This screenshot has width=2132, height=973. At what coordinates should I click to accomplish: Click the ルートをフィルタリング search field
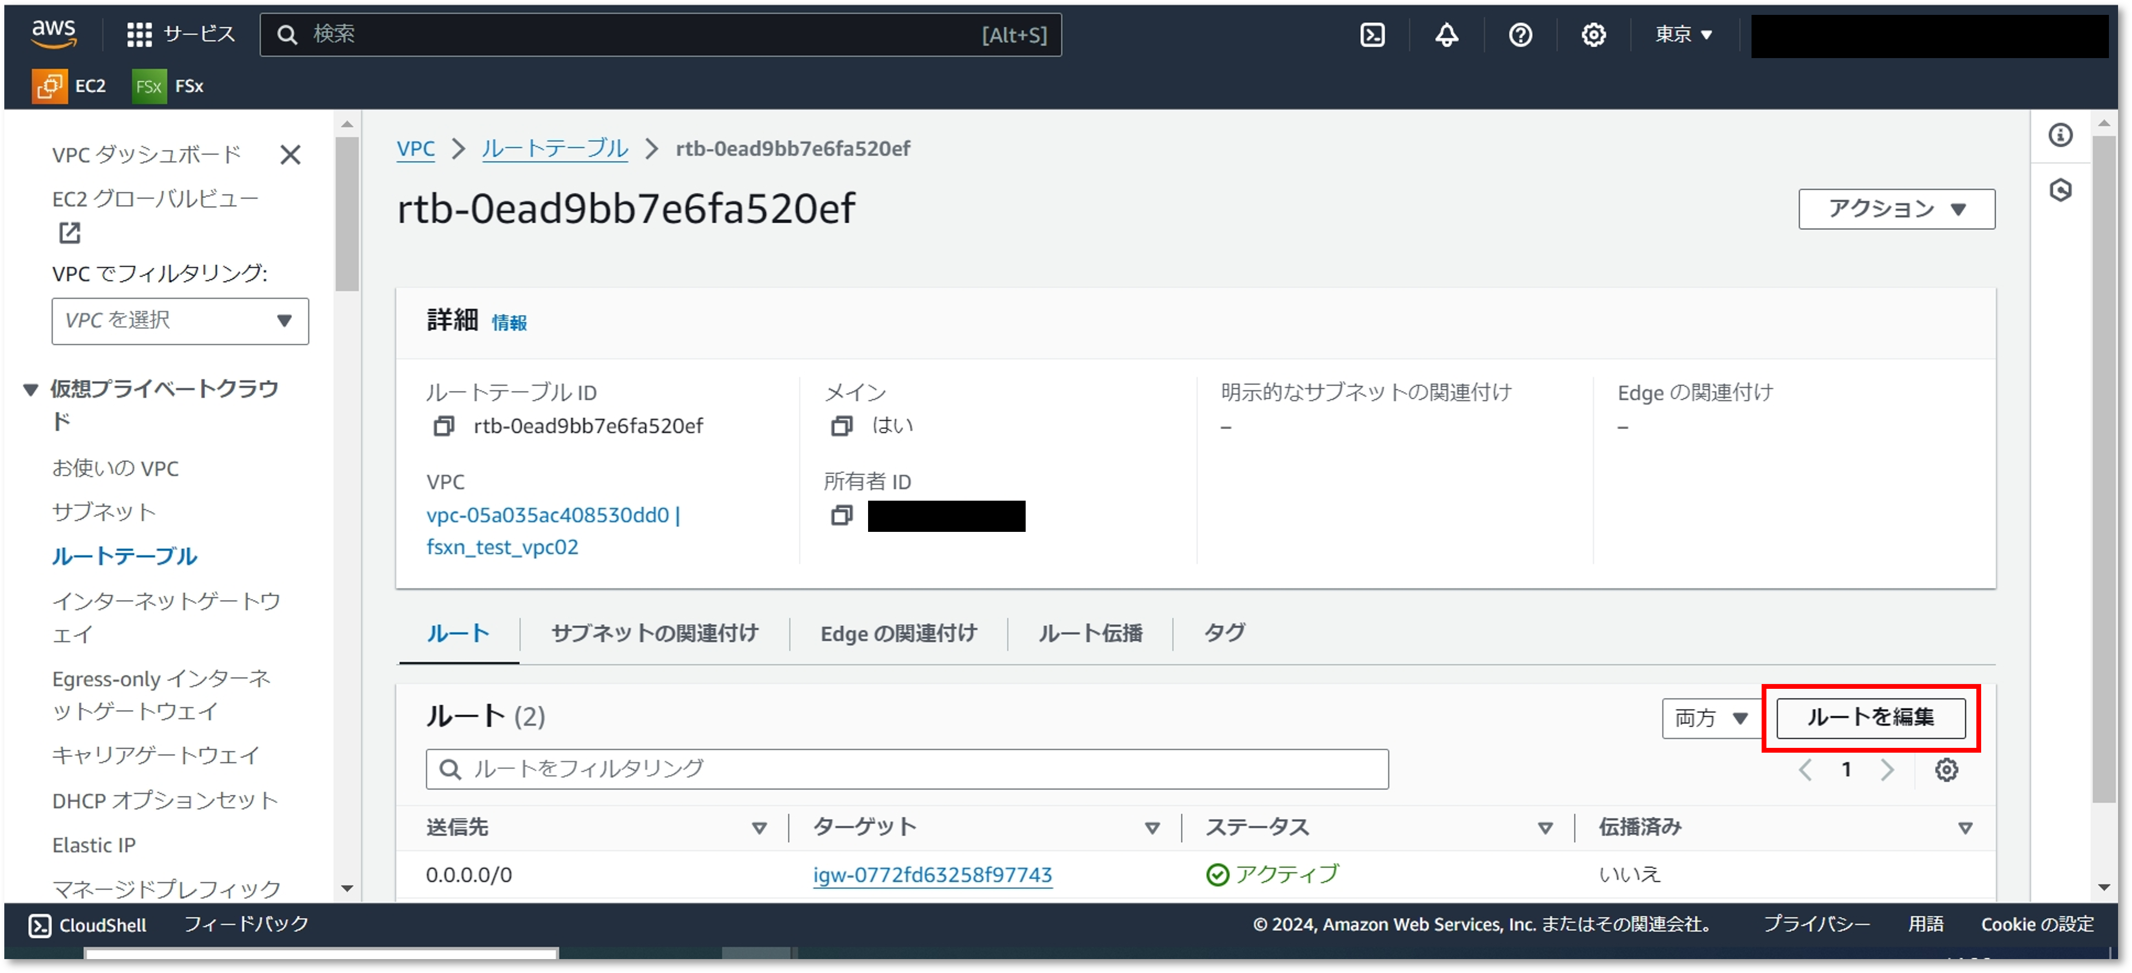click(906, 769)
